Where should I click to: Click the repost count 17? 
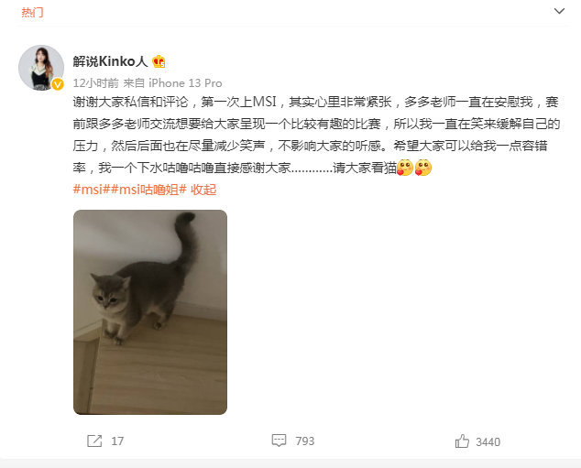117,441
